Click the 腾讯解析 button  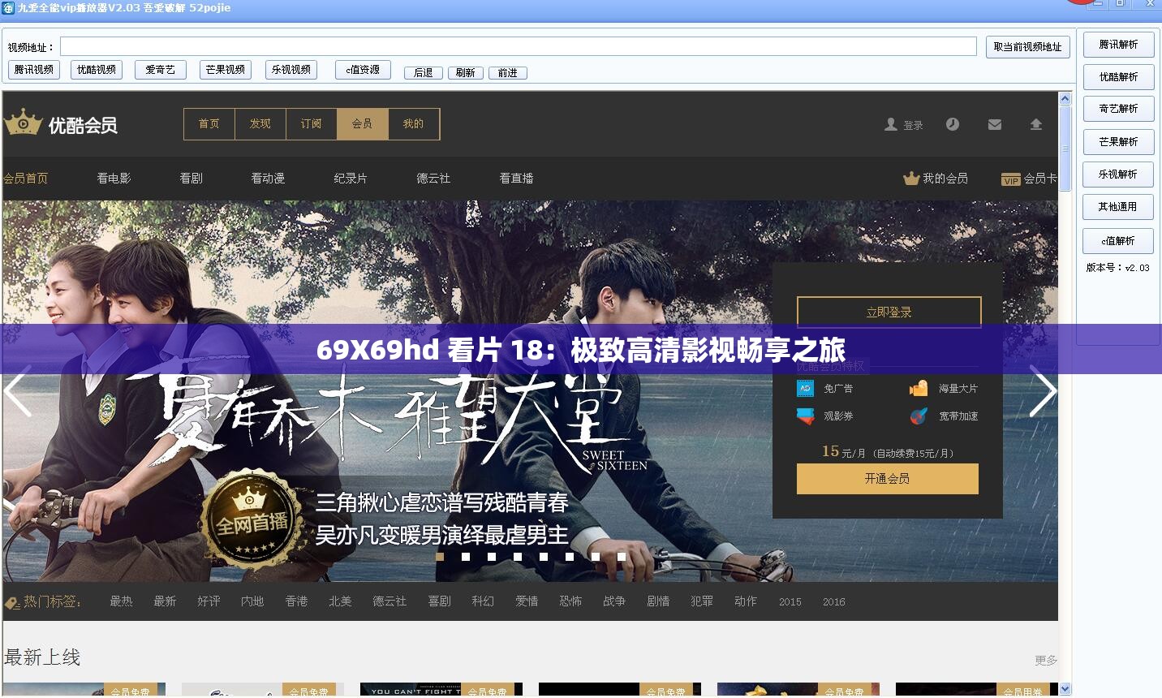[1119, 45]
